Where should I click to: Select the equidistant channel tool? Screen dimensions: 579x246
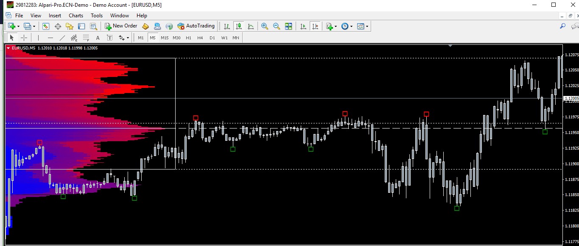(74, 38)
